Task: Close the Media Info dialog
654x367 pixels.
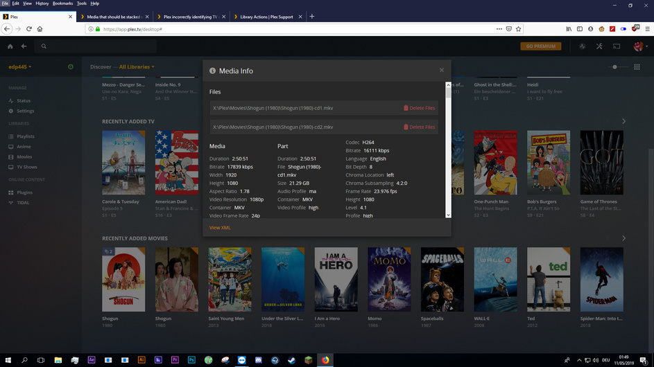Action: tap(442, 70)
